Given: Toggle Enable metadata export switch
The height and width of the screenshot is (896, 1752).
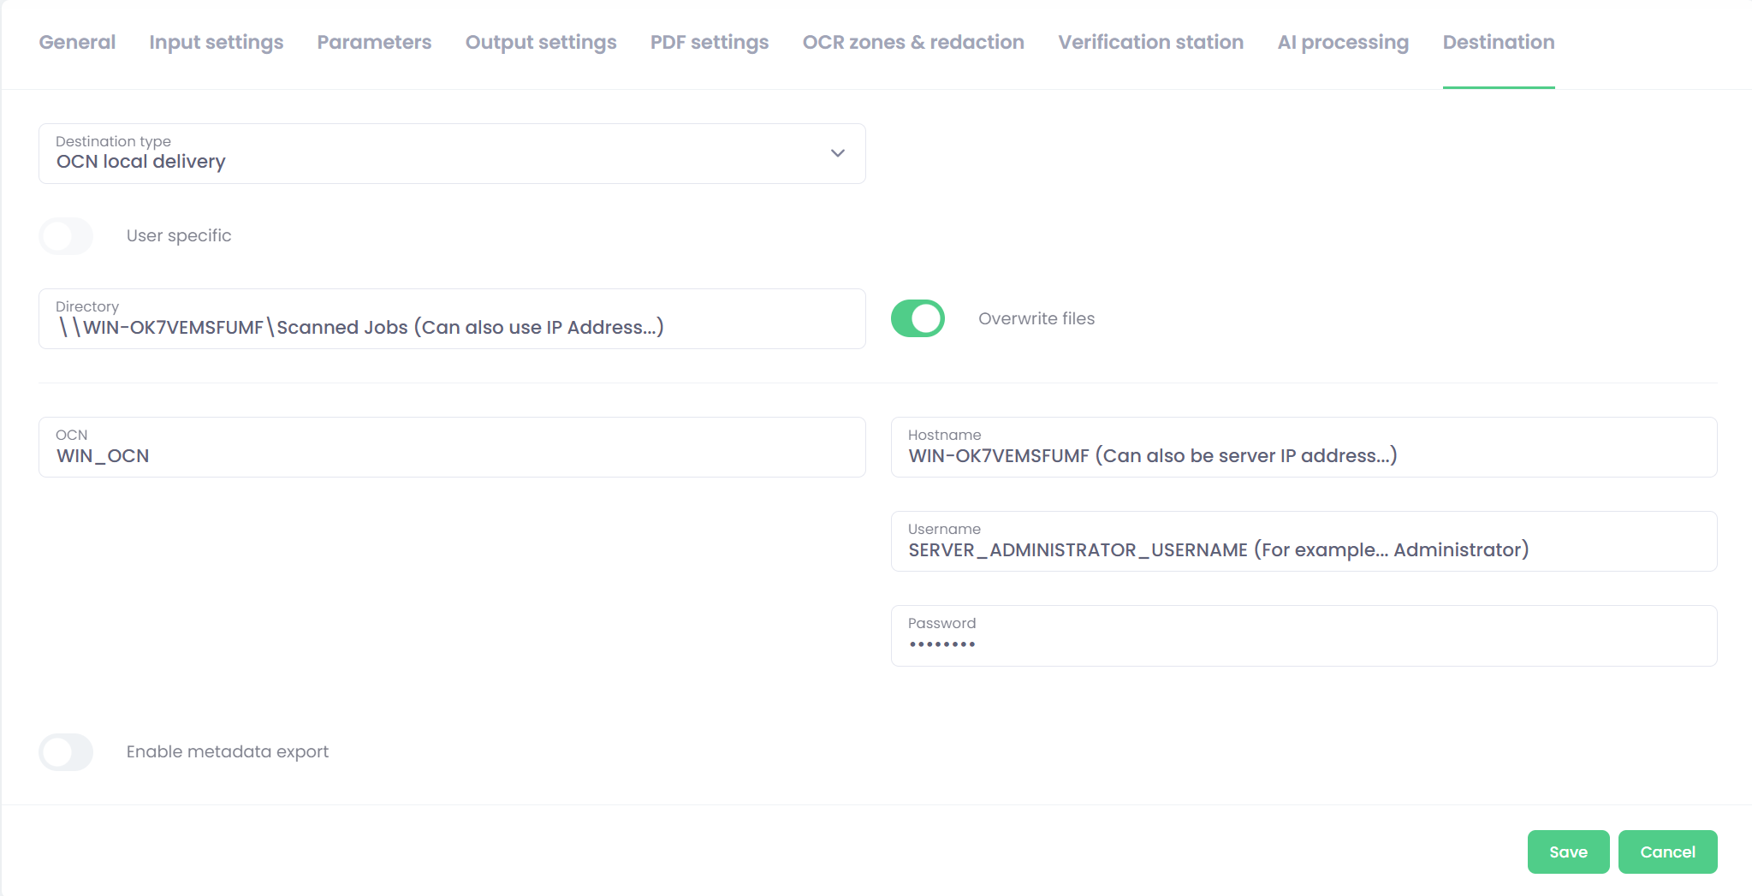Looking at the screenshot, I should (66, 751).
